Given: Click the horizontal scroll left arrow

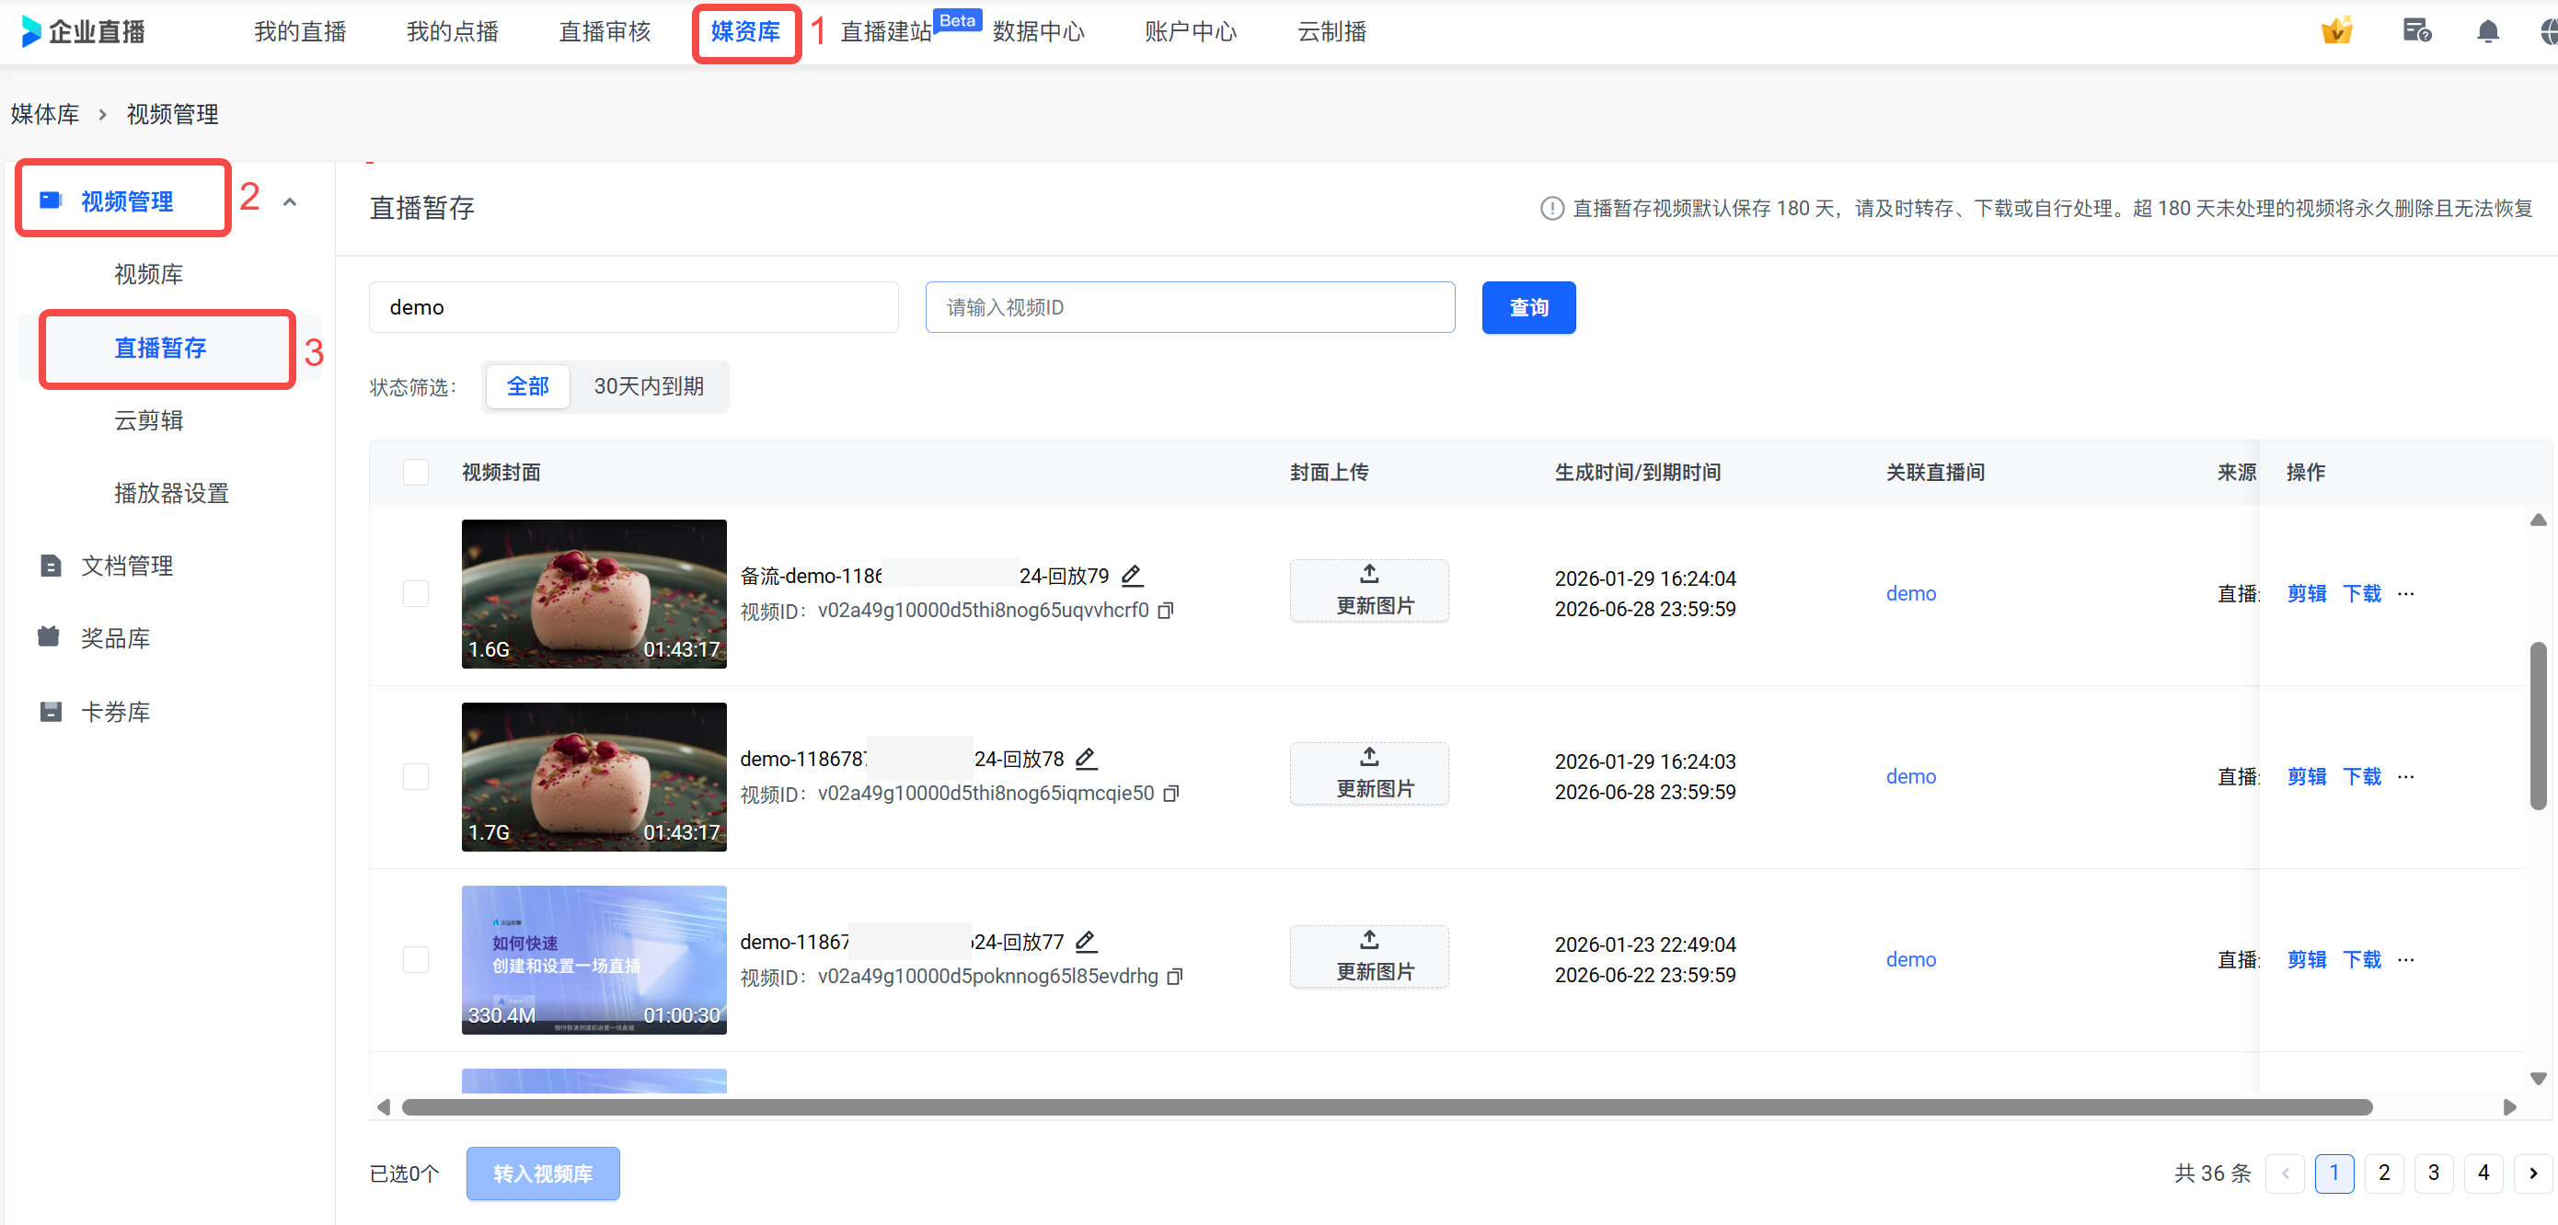Looking at the screenshot, I should pyautogui.click(x=384, y=1107).
